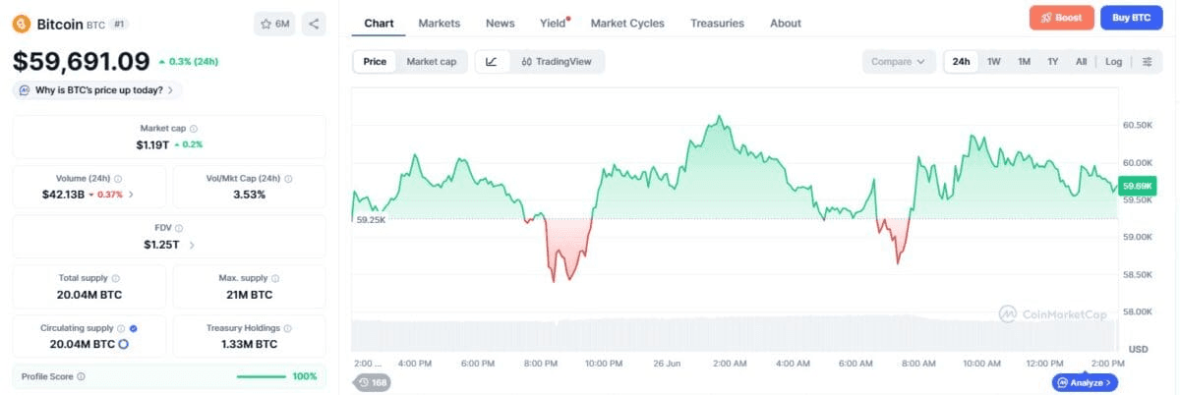Click the Circulating supply verified badge
This screenshot has width=1180, height=395.
133,328
